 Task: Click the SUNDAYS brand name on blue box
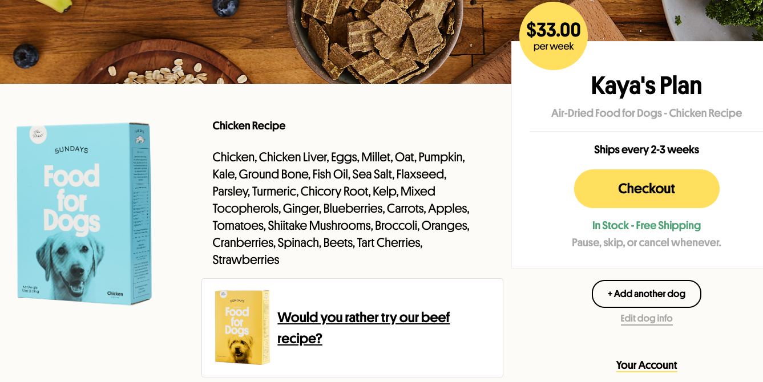coord(71,150)
